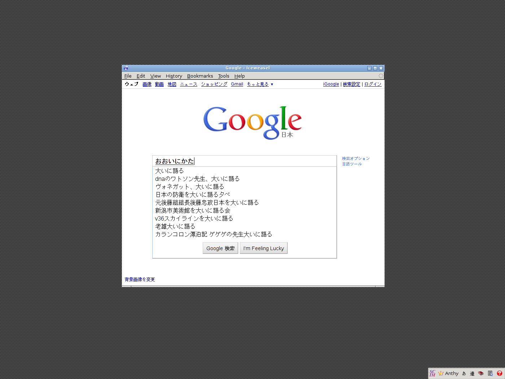Open the View menu

click(x=155, y=76)
